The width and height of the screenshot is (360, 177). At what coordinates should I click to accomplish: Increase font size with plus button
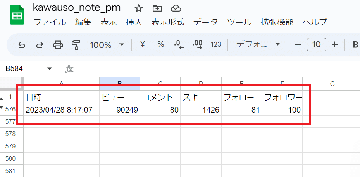pos(335,44)
